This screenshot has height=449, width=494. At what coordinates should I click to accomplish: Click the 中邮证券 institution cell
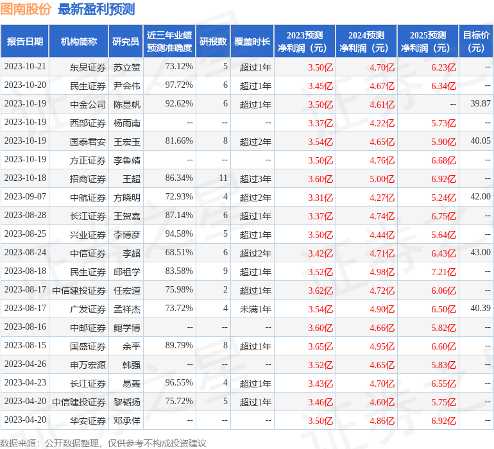tap(88, 328)
